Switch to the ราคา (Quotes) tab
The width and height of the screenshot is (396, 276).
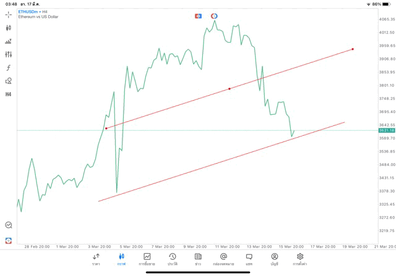96,259
